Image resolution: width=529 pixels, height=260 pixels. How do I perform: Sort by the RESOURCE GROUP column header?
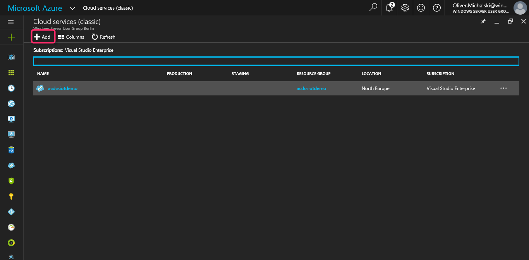click(314, 73)
